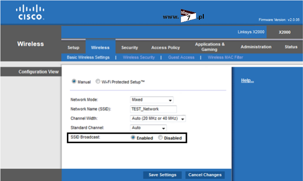This screenshot has height=181, width=303.
Task: Open the Security tab
Action: pyautogui.click(x=129, y=47)
